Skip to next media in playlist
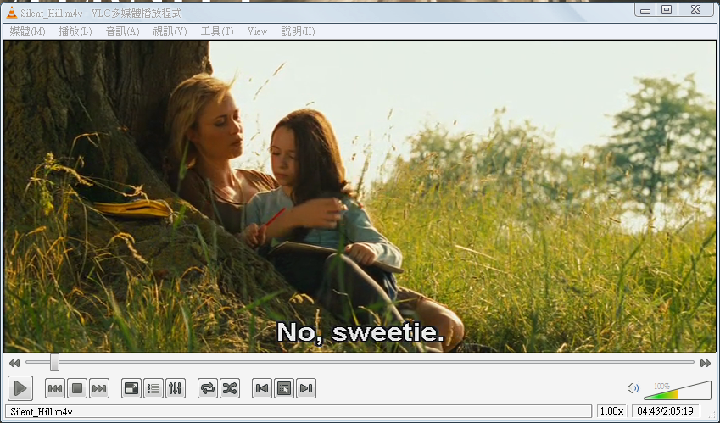The image size is (720, 423). (99, 388)
